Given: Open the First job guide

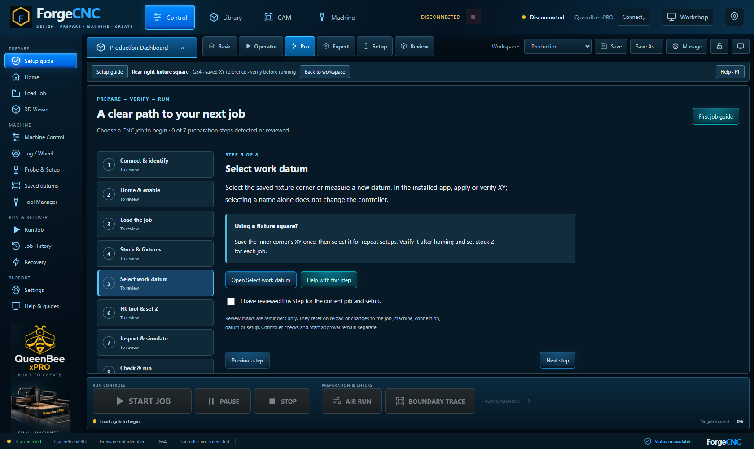Looking at the screenshot, I should coord(716,116).
